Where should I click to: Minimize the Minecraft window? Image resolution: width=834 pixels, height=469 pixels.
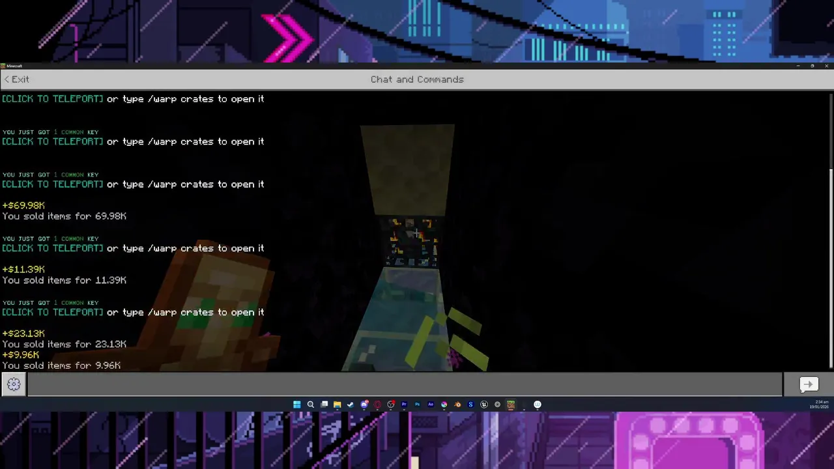pos(798,66)
